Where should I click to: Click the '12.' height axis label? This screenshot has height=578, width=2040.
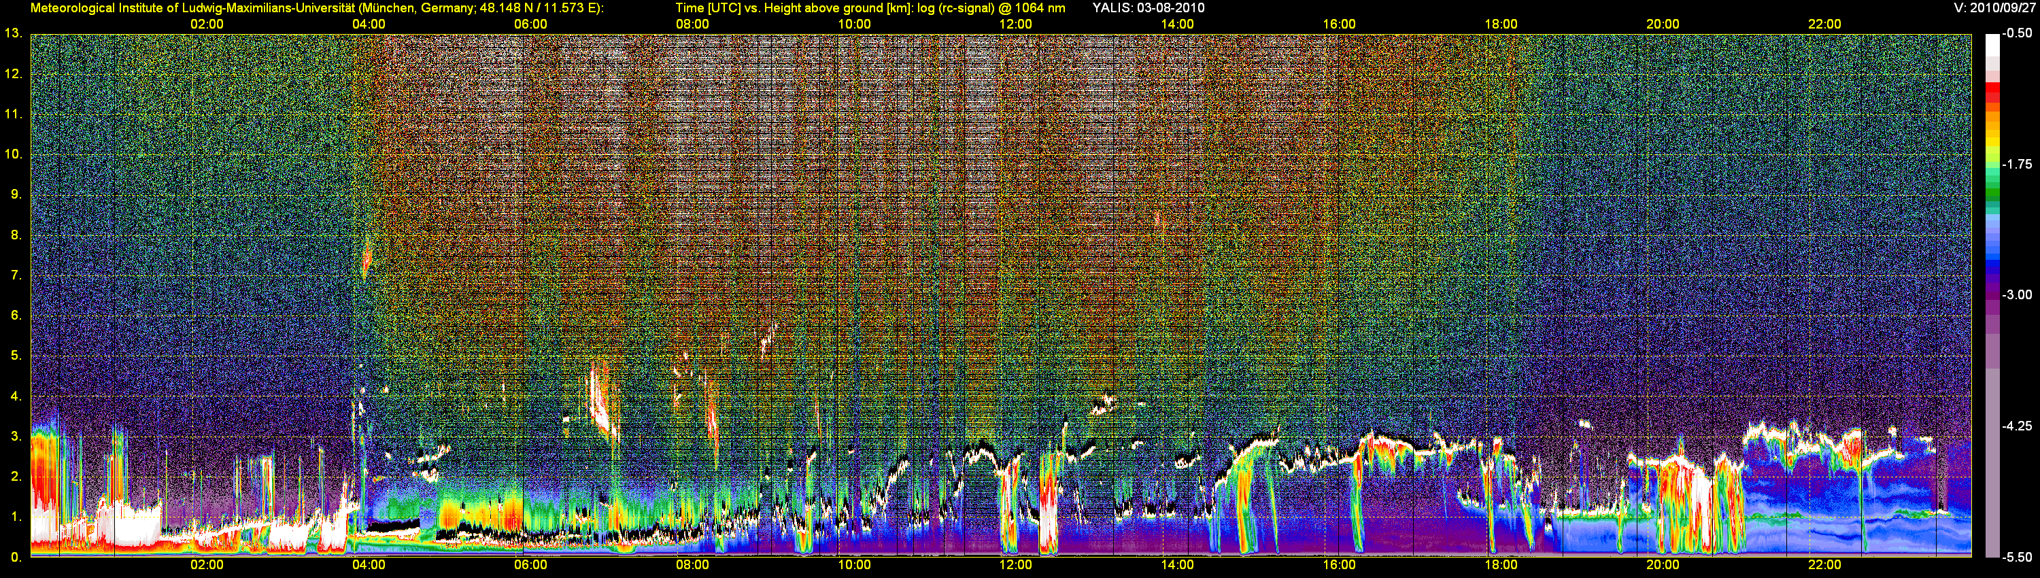point(14,74)
